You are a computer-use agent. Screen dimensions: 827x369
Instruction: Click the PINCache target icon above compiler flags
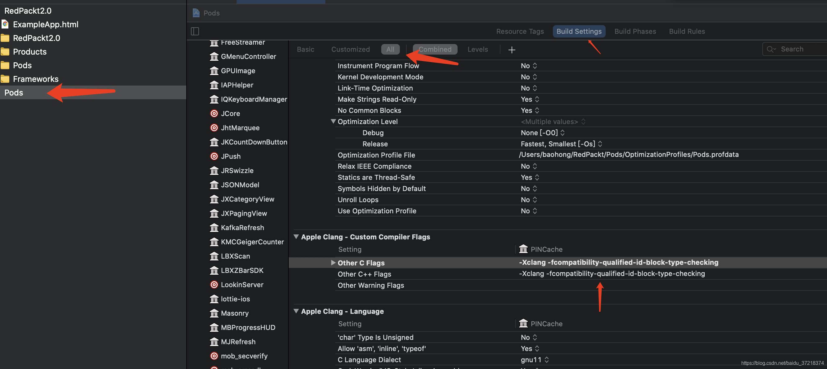pyautogui.click(x=523, y=249)
